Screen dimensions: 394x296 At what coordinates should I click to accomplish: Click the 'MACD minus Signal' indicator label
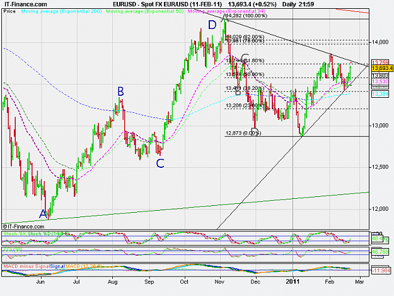tap(26, 266)
